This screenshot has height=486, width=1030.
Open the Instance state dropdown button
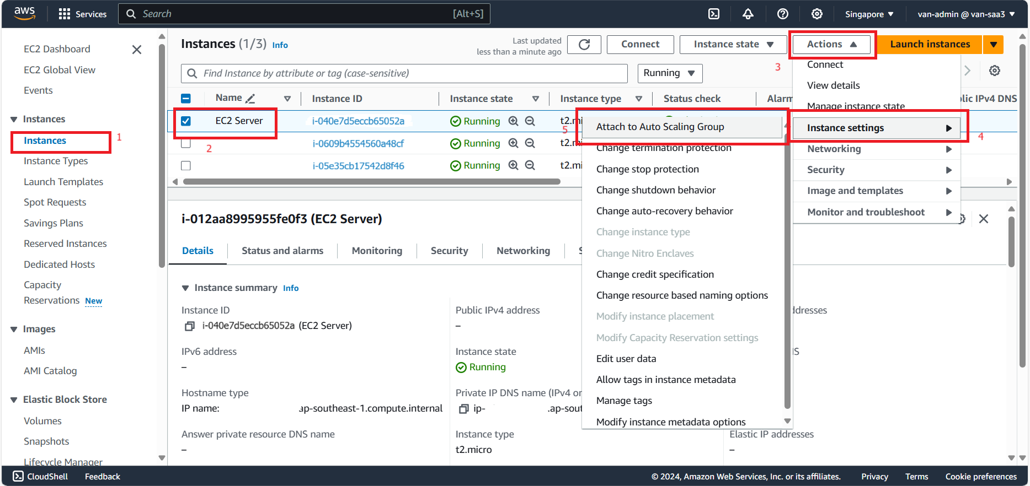click(733, 44)
